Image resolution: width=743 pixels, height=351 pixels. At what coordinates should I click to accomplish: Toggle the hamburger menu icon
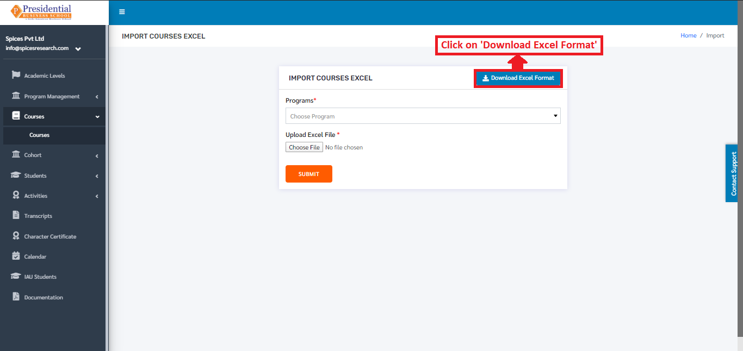122,12
